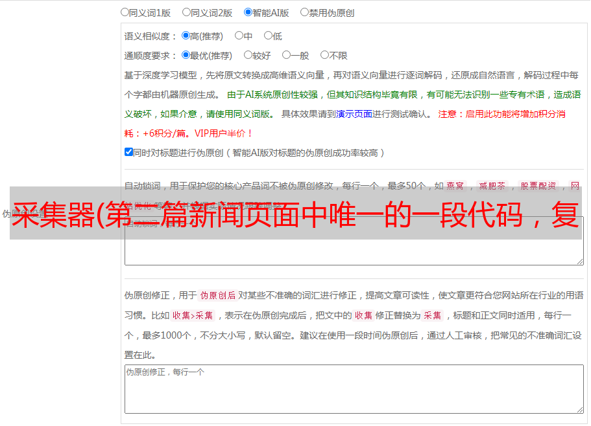The height and width of the screenshot is (426, 591).
Task: Click the 通顺度要求 label
Action: [x=151, y=56]
